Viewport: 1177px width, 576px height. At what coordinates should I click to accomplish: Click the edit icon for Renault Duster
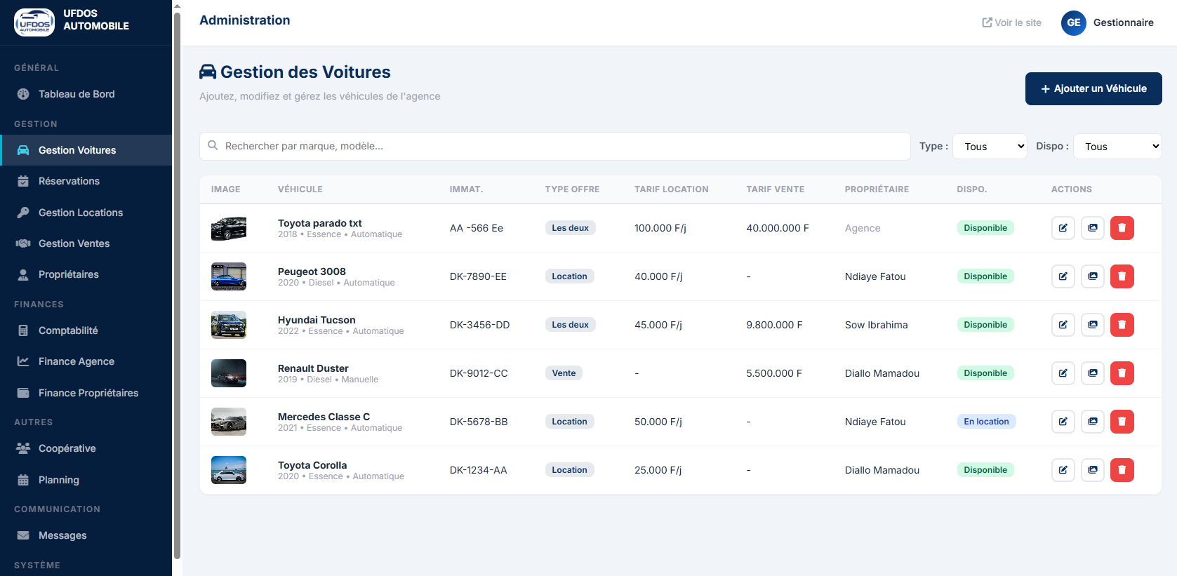(1063, 373)
